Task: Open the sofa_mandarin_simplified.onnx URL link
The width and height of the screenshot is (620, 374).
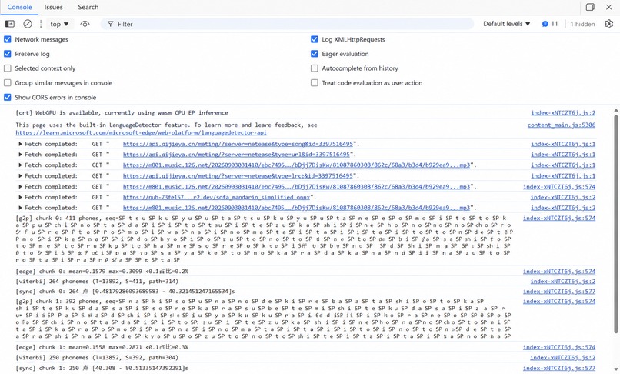Action: (216, 197)
